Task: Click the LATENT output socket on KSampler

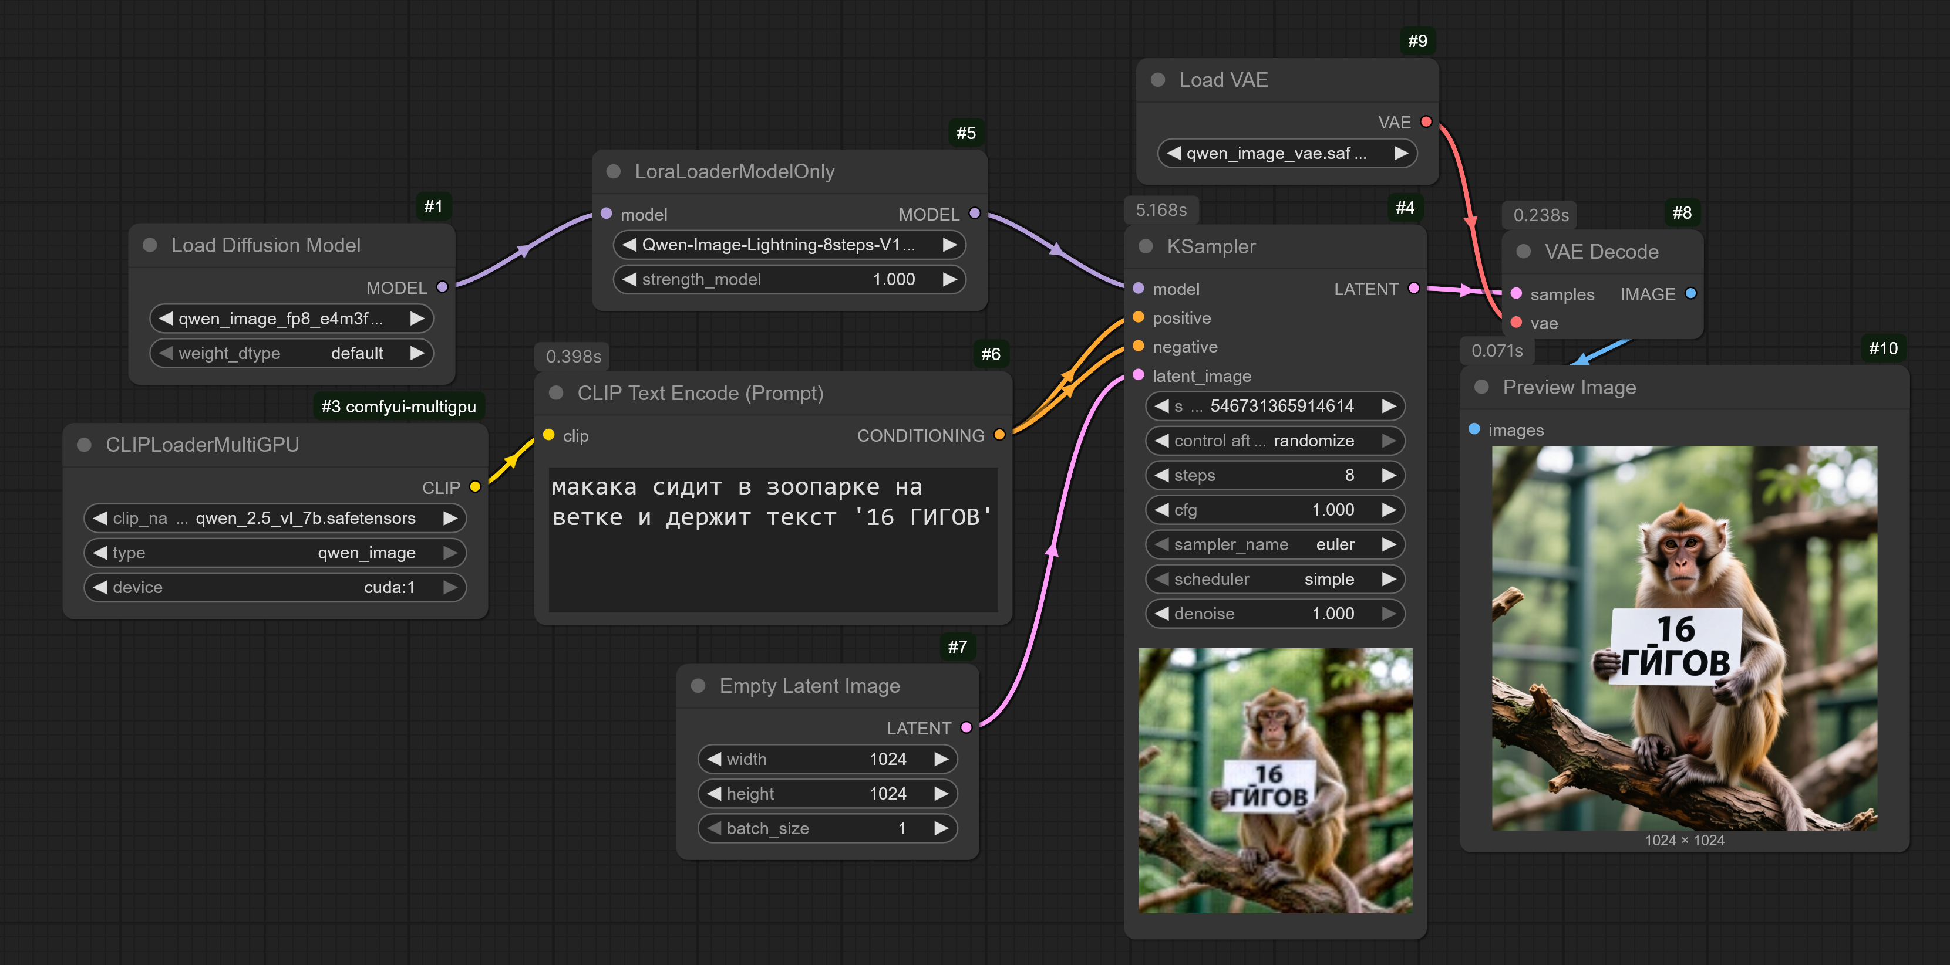Action: [1413, 288]
